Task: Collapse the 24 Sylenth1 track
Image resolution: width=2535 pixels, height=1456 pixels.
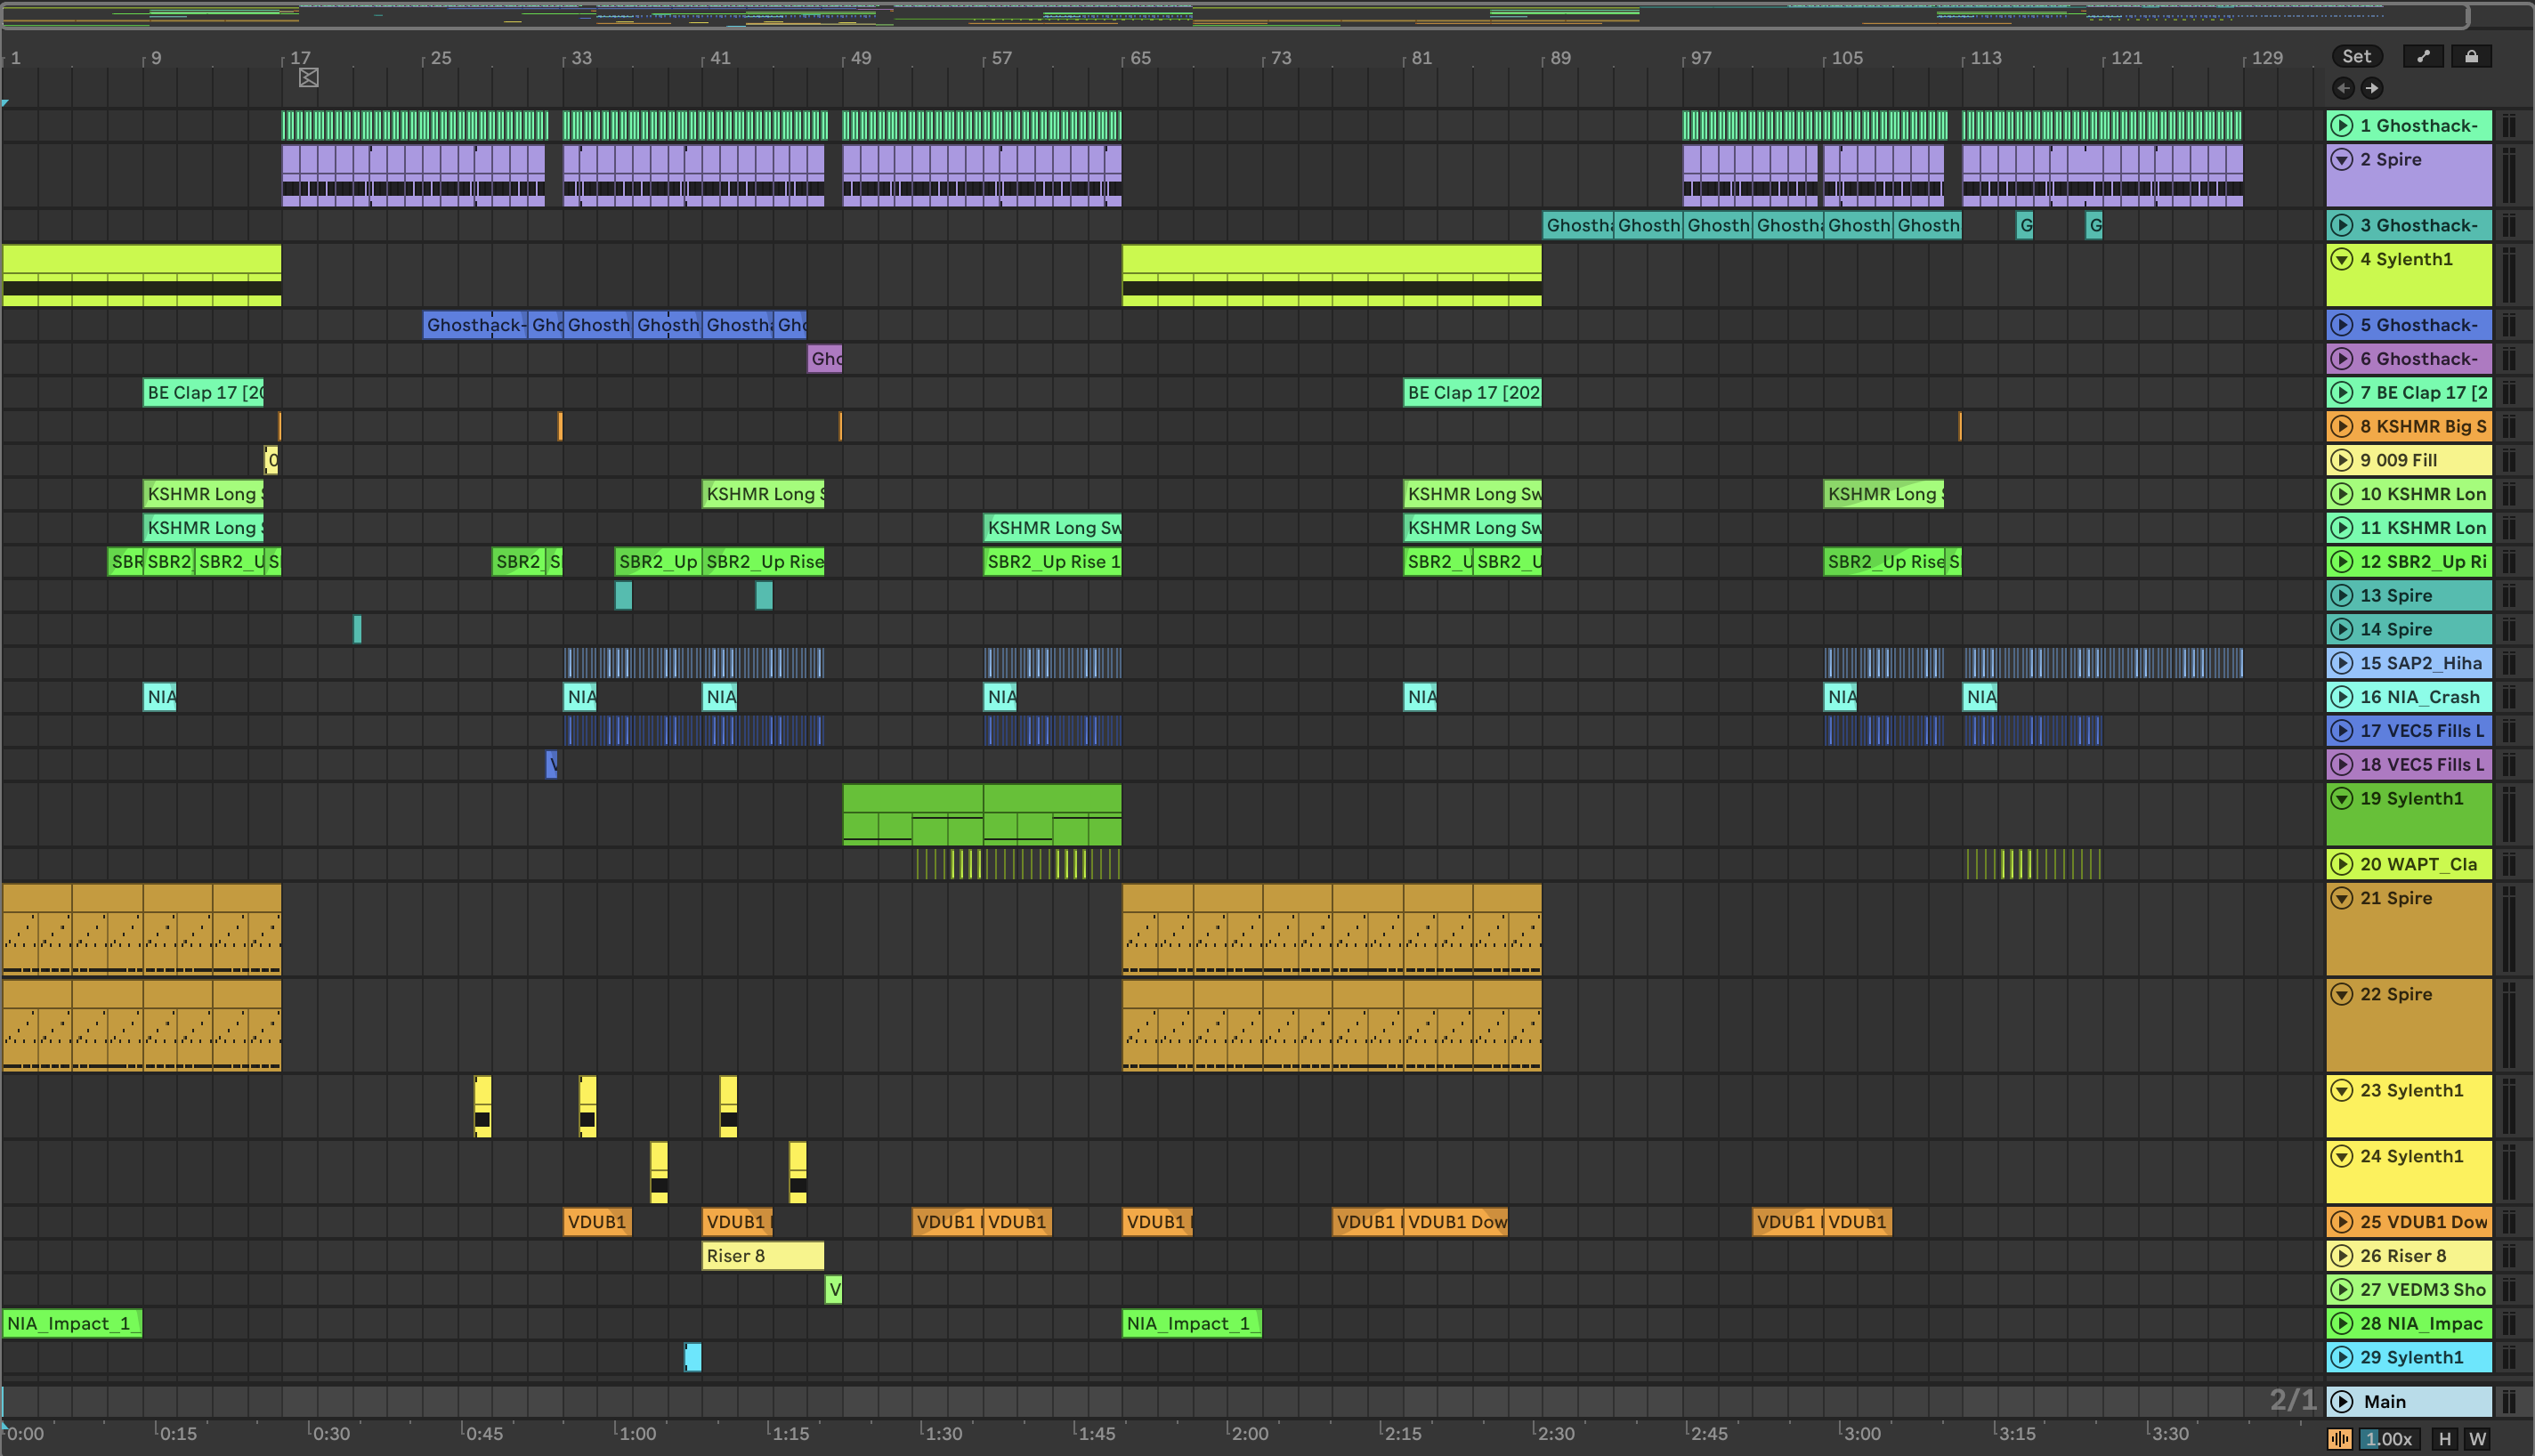Action: point(2341,1156)
